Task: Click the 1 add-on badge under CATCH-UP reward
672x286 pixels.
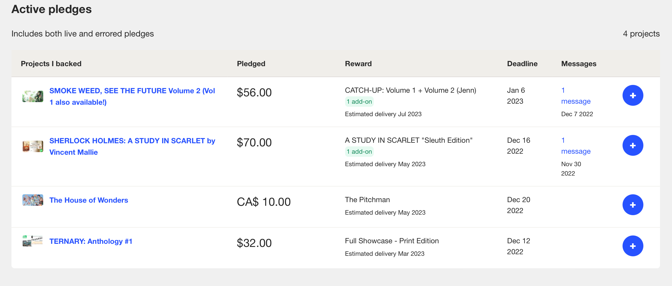Action: pyautogui.click(x=359, y=102)
